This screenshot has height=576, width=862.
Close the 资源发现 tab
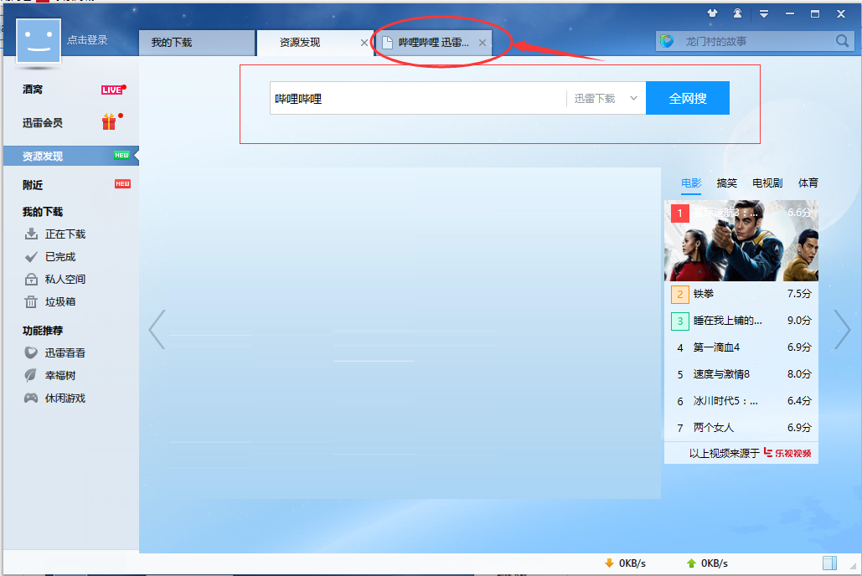(x=364, y=43)
